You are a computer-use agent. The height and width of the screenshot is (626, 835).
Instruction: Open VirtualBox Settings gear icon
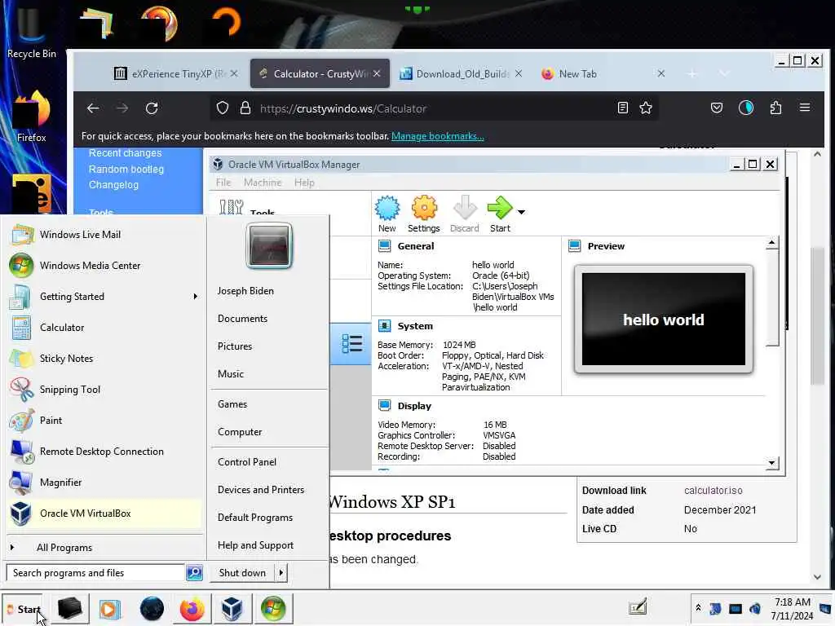[x=424, y=208]
